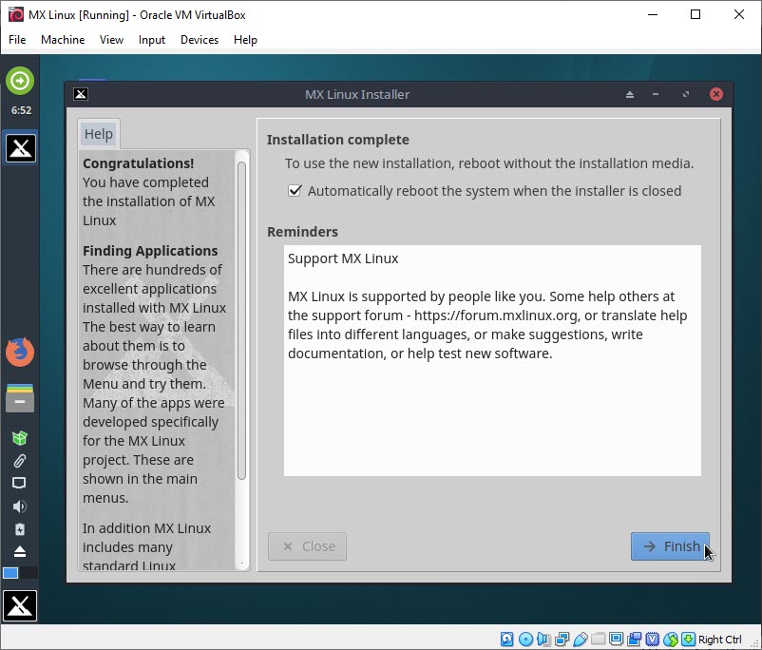Close the MX Linux Installer with red button
This screenshot has height=650, width=762.
[715, 94]
